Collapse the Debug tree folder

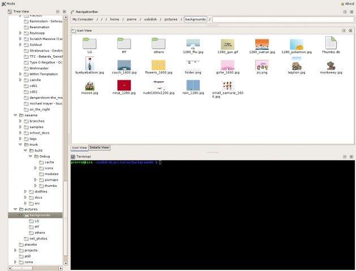click(x=30, y=156)
